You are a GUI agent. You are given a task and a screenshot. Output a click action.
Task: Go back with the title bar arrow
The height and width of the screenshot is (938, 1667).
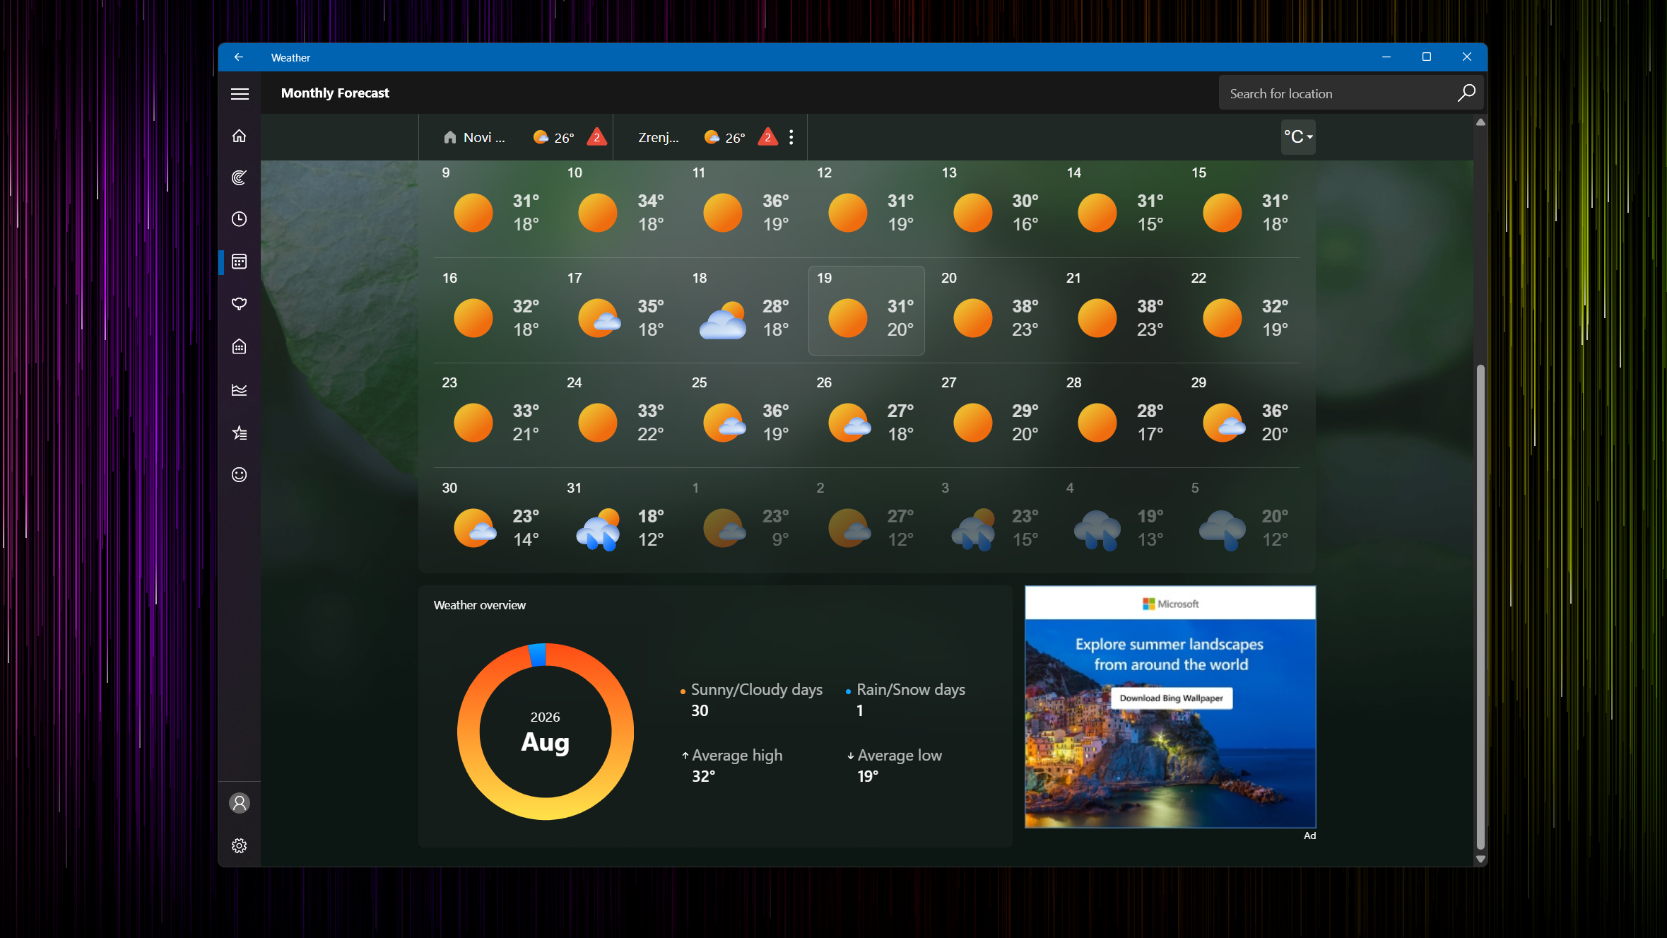[239, 57]
